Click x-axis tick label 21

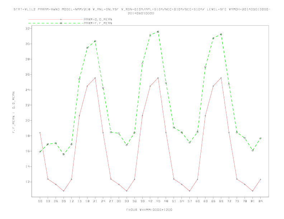tap(95, 201)
